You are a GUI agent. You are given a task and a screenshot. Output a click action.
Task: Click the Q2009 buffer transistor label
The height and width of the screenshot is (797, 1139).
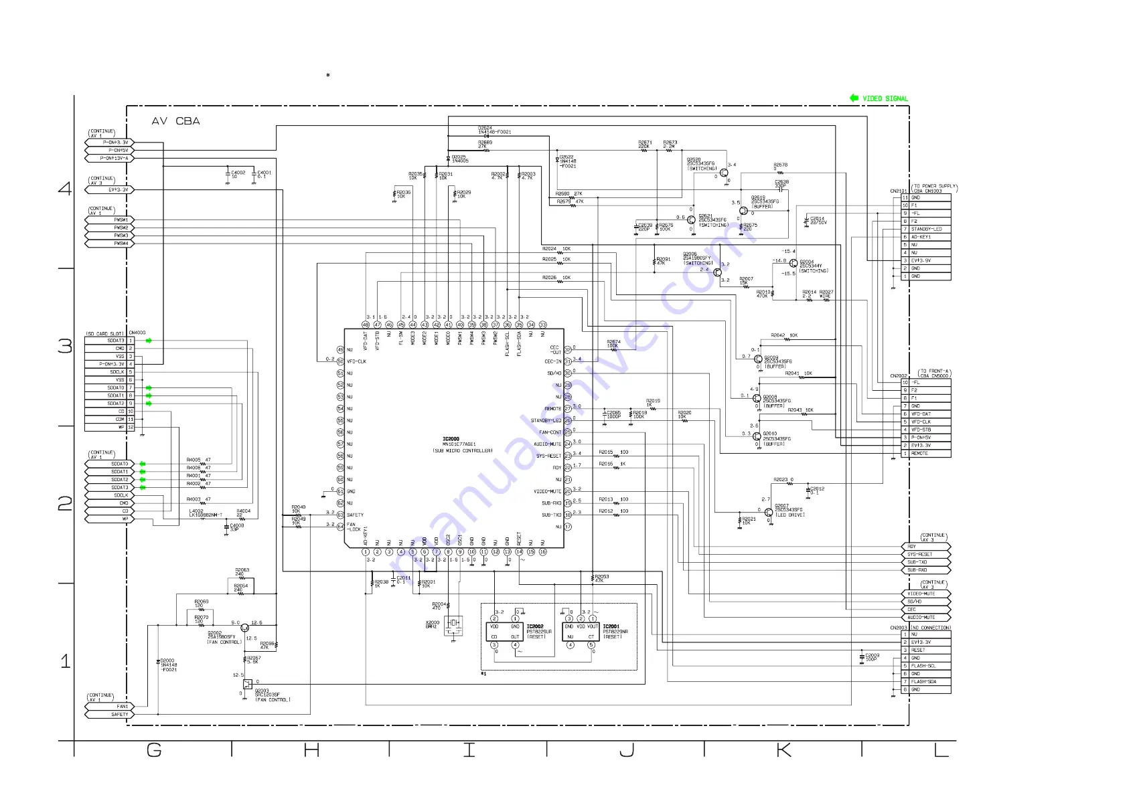(x=778, y=361)
